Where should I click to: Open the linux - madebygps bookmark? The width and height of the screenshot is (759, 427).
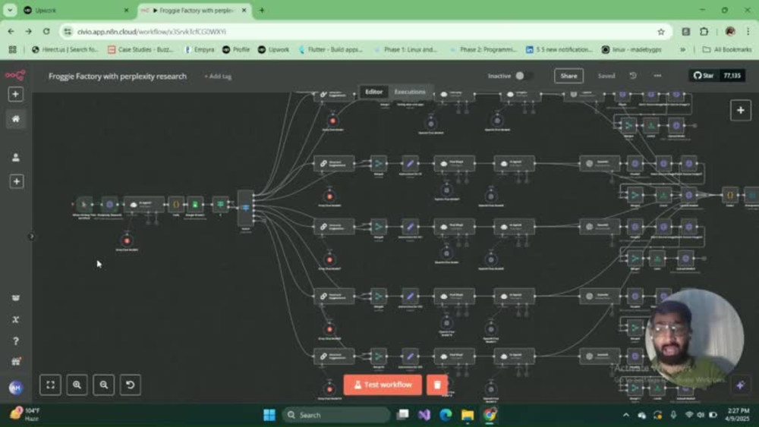(631, 49)
